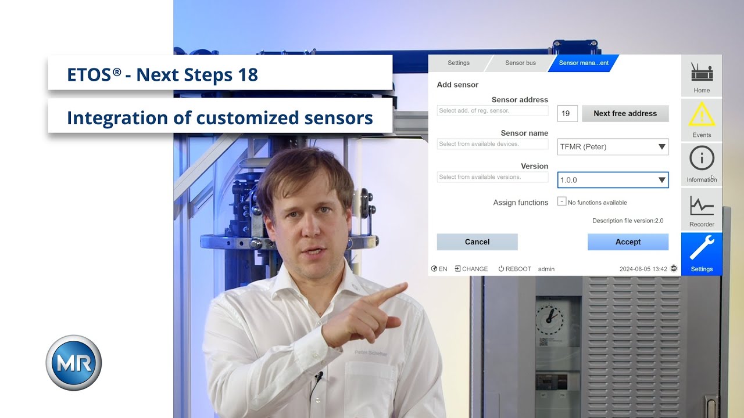Click the 'Version' label
The height and width of the screenshot is (418, 744).
(x=534, y=166)
